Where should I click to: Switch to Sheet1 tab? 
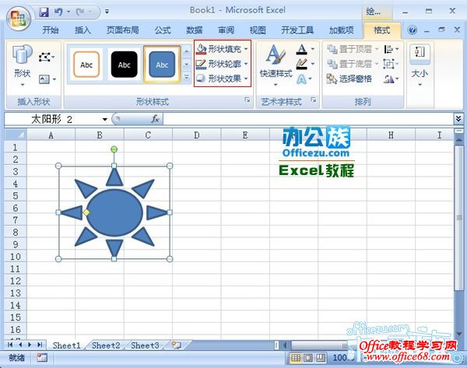pyautogui.click(x=66, y=345)
